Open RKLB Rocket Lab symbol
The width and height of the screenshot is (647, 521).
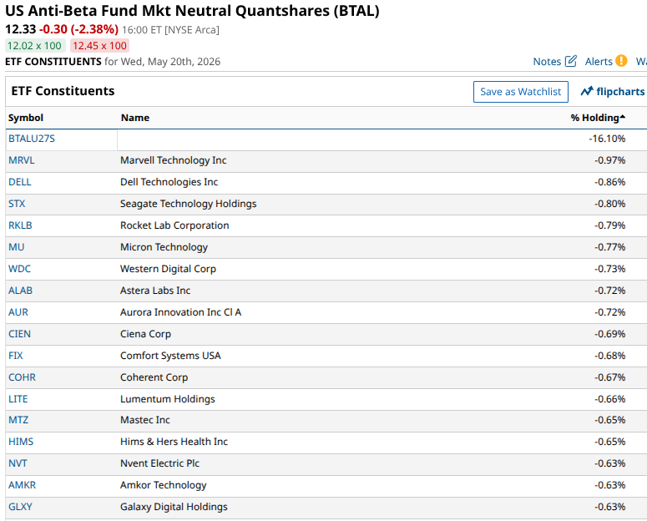point(20,225)
